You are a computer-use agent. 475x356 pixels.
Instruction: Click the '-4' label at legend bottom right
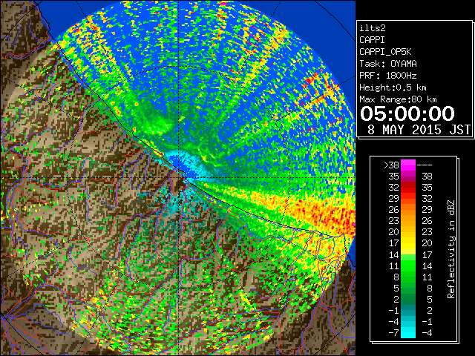click(427, 333)
